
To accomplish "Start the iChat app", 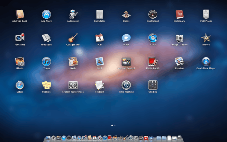I will coord(126,38).
